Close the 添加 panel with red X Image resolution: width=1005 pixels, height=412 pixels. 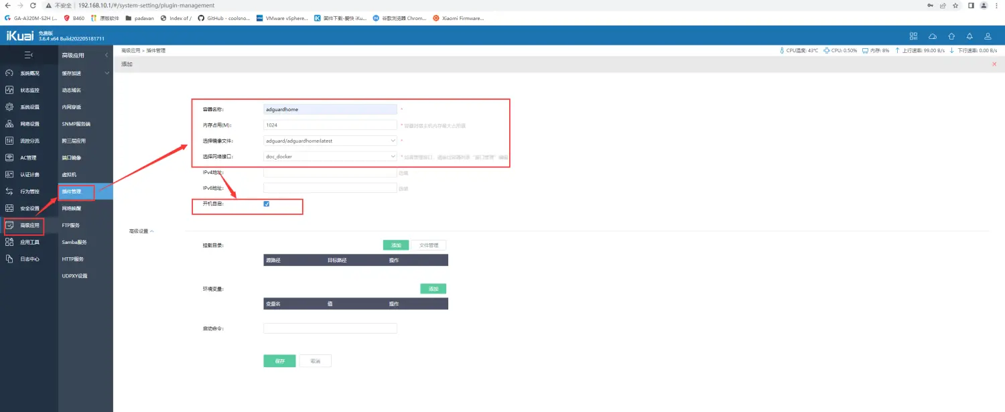(994, 64)
